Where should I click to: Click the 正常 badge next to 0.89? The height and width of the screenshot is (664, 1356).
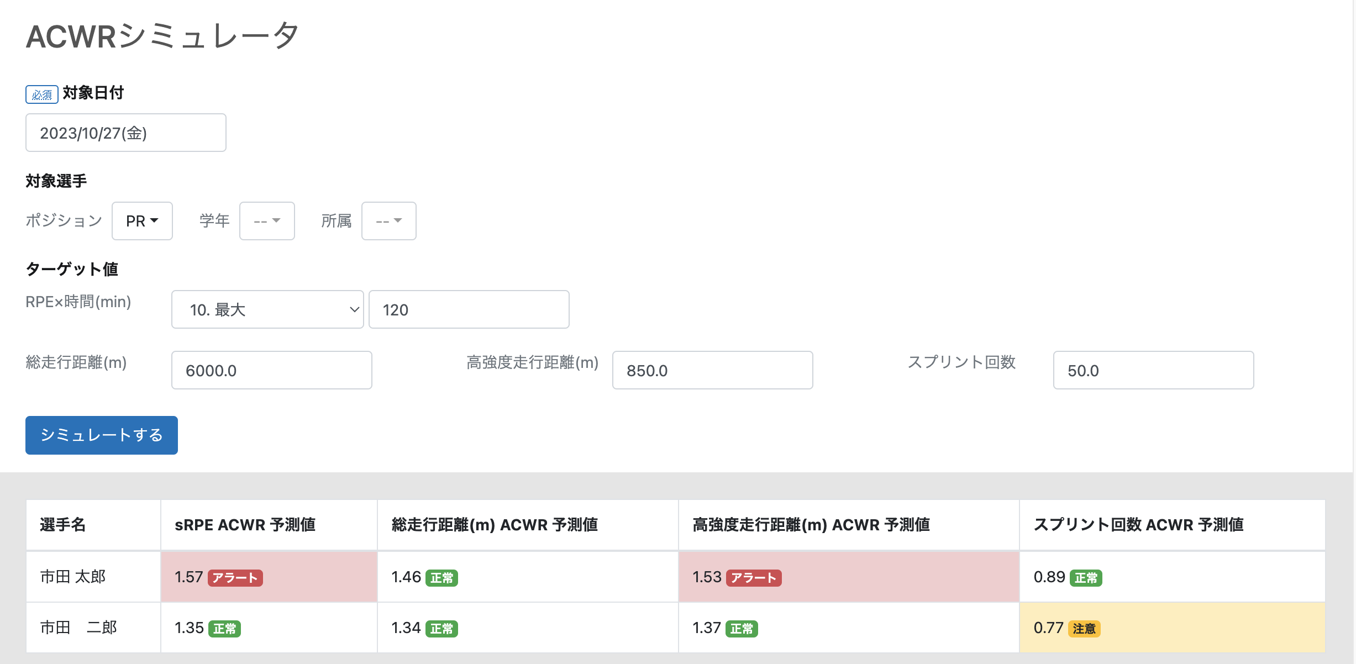pos(1086,578)
